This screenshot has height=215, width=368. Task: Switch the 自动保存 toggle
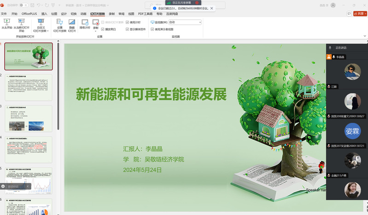(23, 5)
